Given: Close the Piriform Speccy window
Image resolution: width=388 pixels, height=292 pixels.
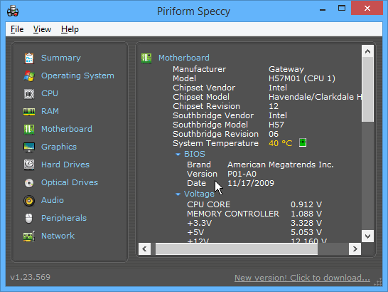Looking at the screenshot, I should (367, 8).
